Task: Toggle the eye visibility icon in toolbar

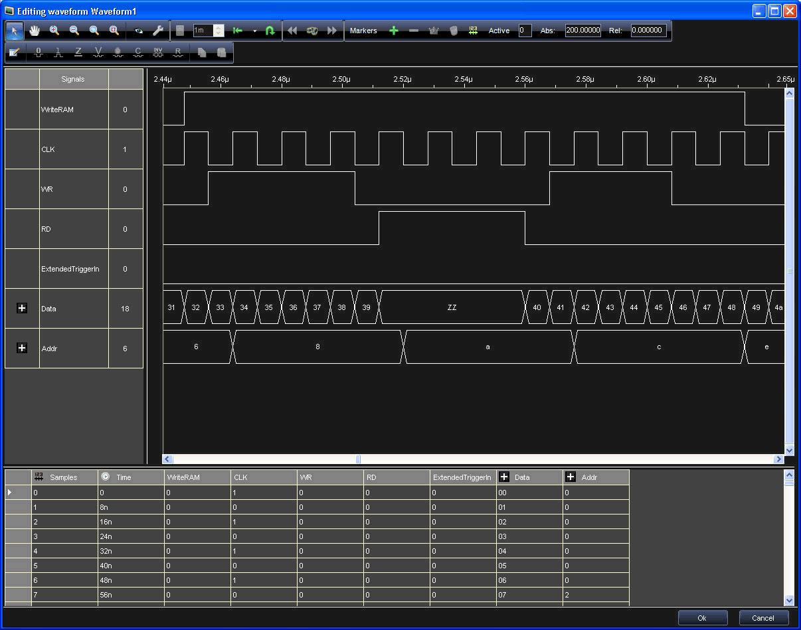Action: (x=138, y=31)
